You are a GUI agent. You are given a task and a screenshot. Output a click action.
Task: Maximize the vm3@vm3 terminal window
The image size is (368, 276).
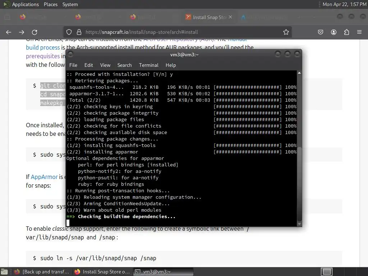tap(287, 55)
